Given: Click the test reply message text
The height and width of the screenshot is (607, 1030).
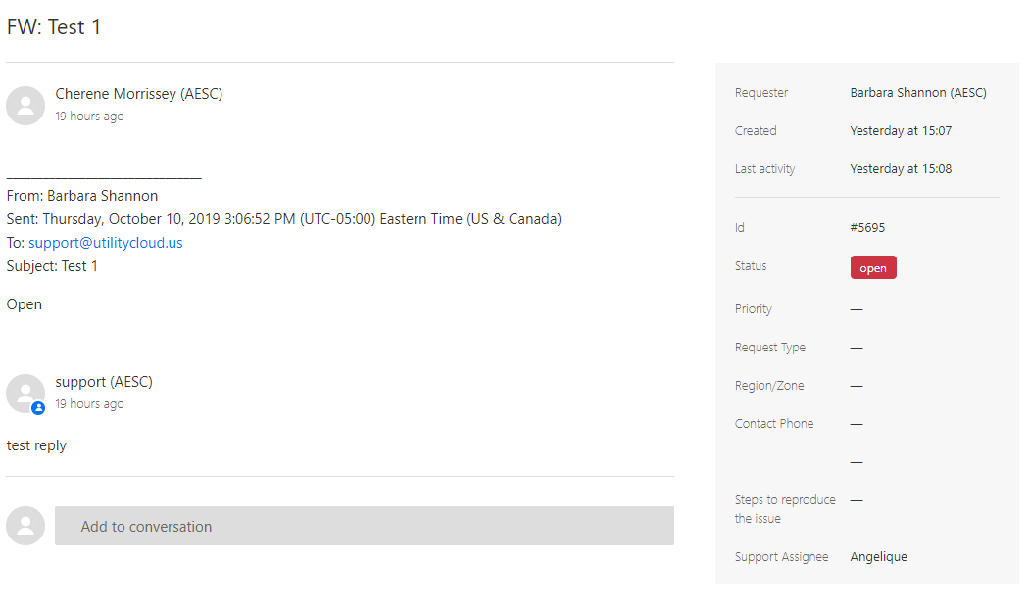Looking at the screenshot, I should [x=36, y=445].
